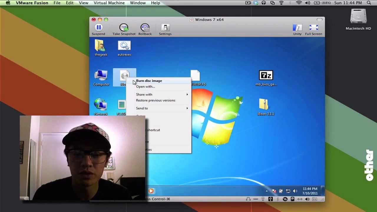Screen dimensions: 377x212
Task: Choose Restore previous versions menu entry
Action: tap(159, 100)
